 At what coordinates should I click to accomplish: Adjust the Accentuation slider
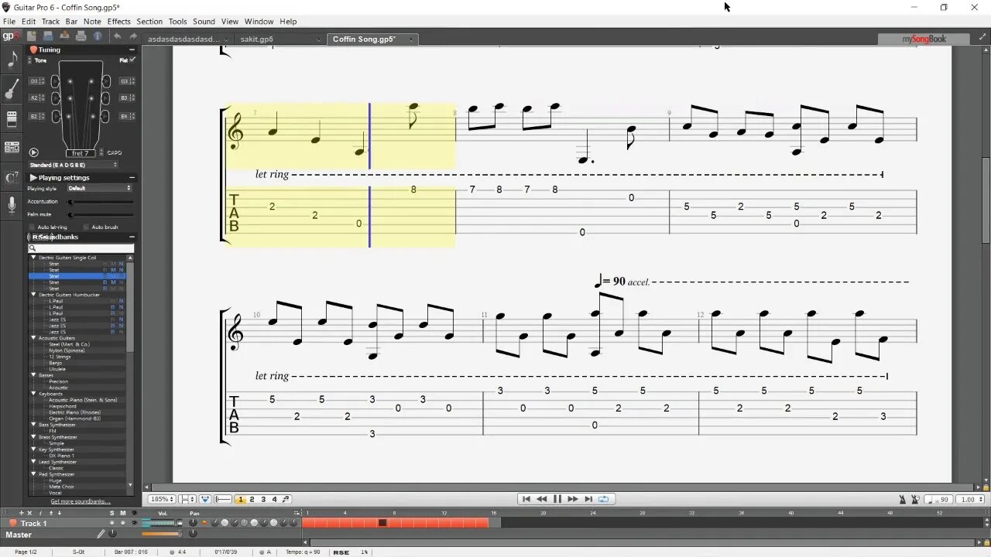click(101, 202)
